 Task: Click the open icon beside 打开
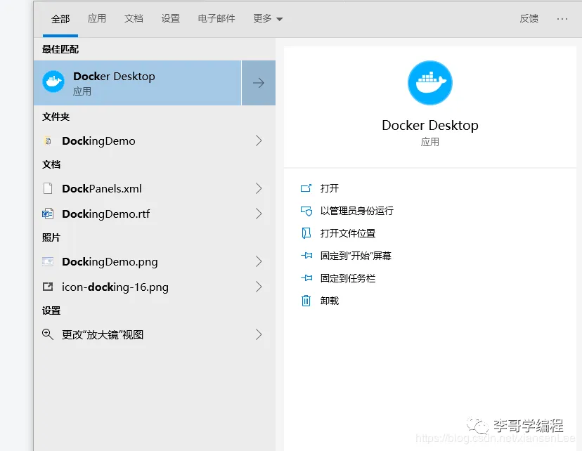pyautogui.click(x=306, y=188)
